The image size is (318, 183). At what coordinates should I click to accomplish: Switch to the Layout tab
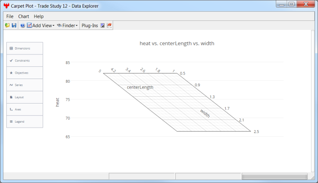click(x=25, y=97)
